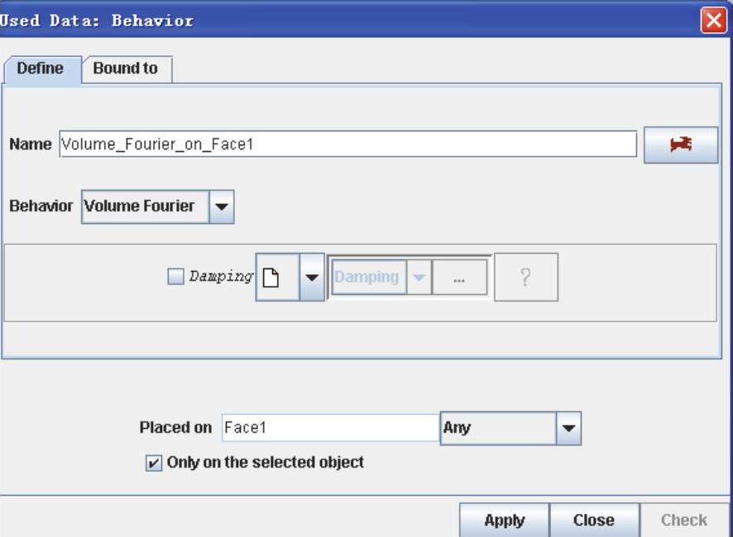Click the Placed on field containing Face1
733x537 pixels.
coord(329,428)
